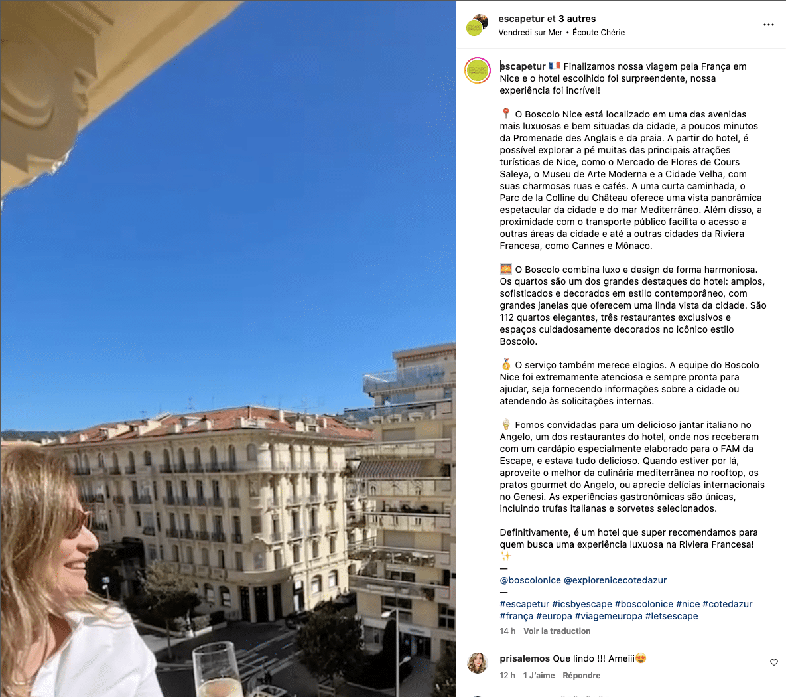Click Répondre under the prisalemos comment

click(x=582, y=675)
